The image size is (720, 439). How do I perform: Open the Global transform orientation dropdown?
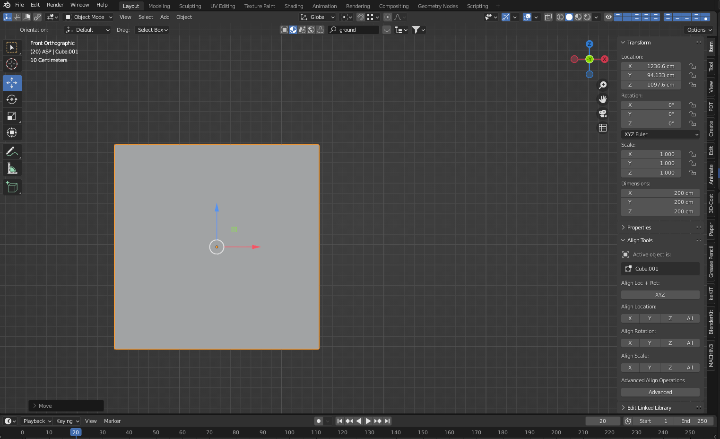318,17
